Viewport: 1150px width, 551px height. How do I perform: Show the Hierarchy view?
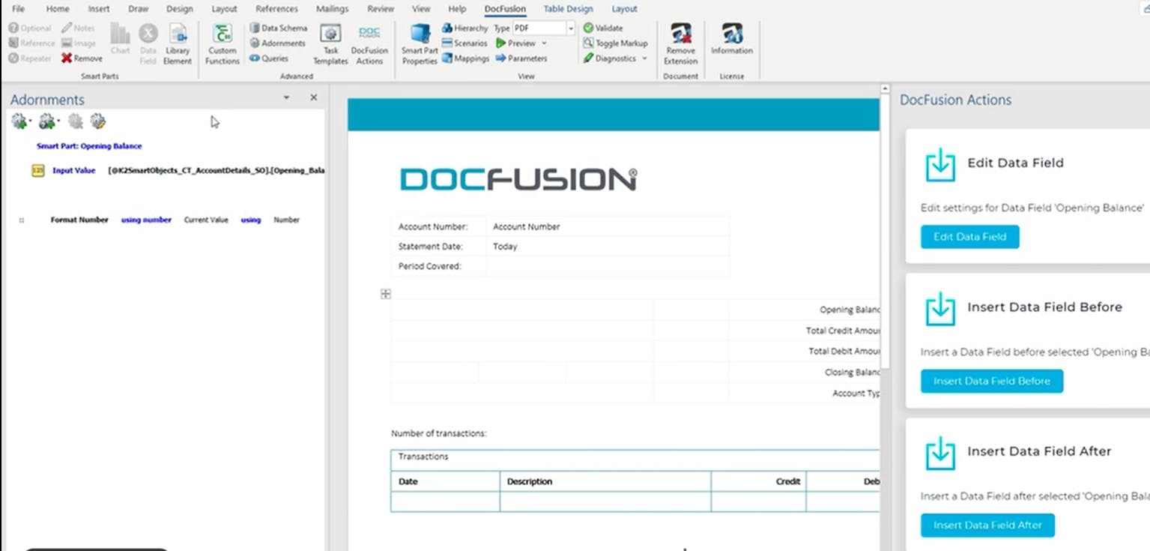[465, 27]
